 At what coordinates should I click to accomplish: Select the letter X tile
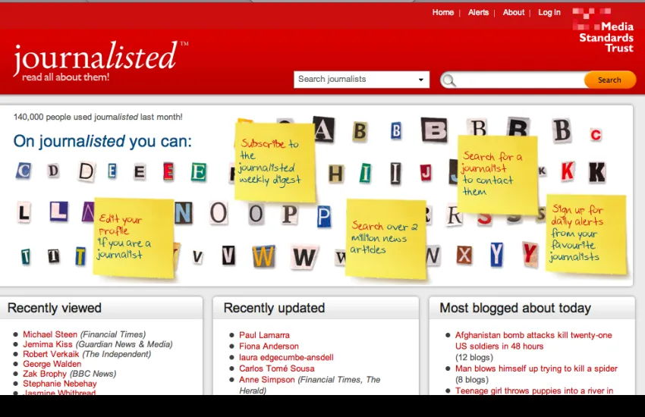(x=464, y=256)
